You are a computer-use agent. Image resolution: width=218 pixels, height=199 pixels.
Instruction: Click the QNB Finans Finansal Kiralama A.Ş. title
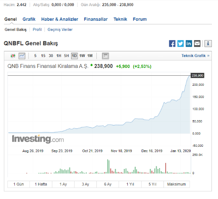tap(48, 66)
